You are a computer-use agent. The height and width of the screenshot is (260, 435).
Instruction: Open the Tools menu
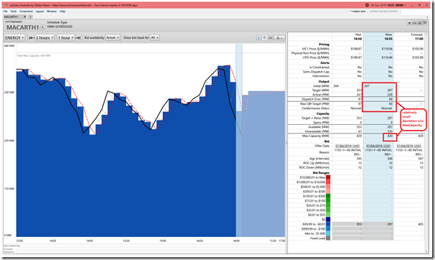pyautogui.click(x=13, y=11)
